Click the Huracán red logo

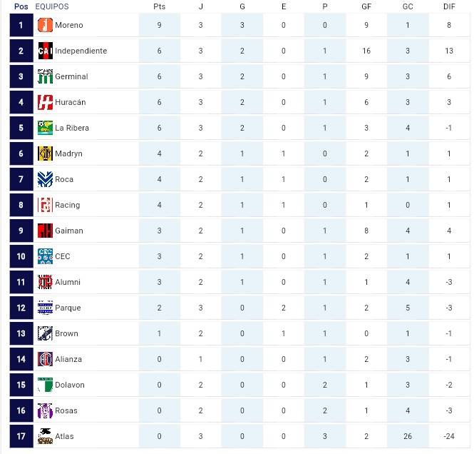(x=45, y=102)
